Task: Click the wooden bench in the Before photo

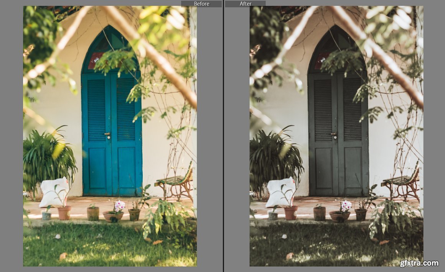Action: 176,182
